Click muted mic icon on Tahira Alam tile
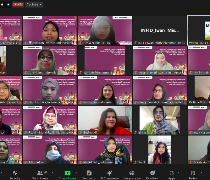 [26, 162]
